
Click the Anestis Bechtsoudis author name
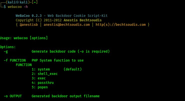[83, 20]
